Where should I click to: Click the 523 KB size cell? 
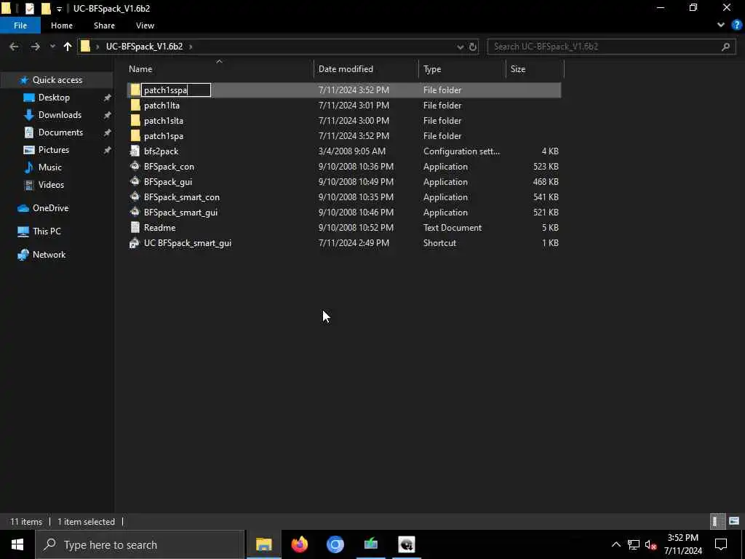546,167
